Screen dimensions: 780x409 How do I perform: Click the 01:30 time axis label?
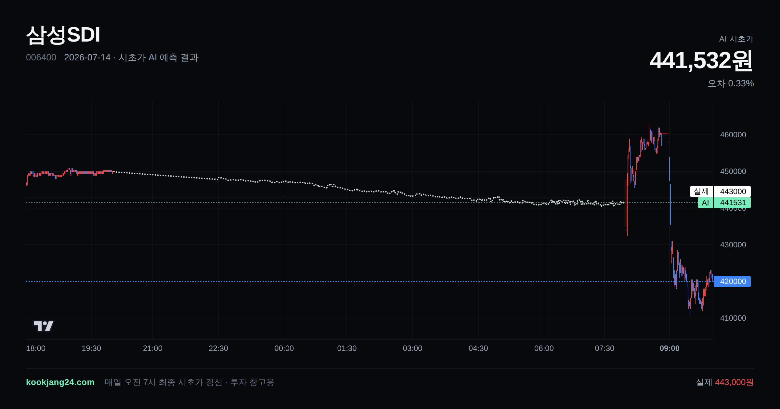(x=347, y=348)
